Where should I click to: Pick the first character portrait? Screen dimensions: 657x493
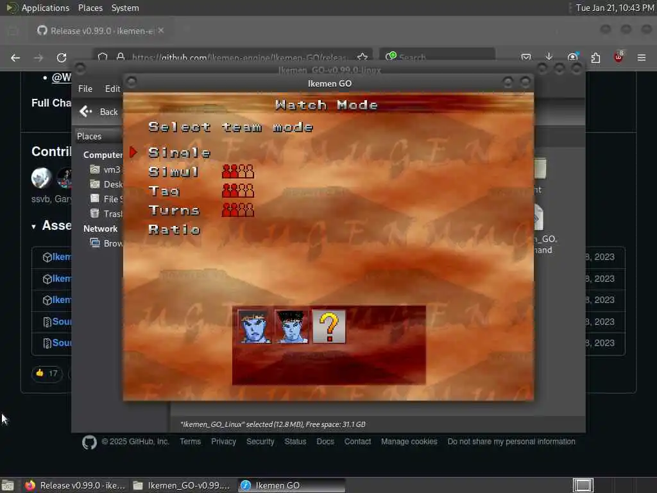click(254, 327)
